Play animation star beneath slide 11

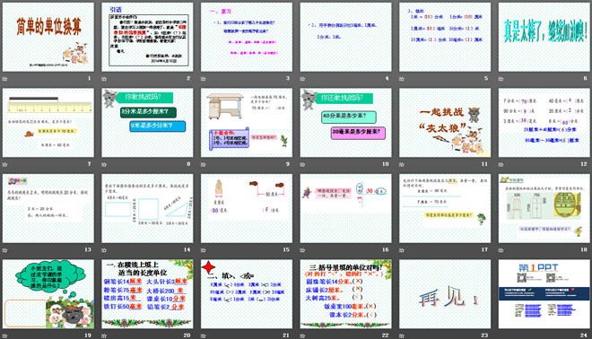[402, 165]
